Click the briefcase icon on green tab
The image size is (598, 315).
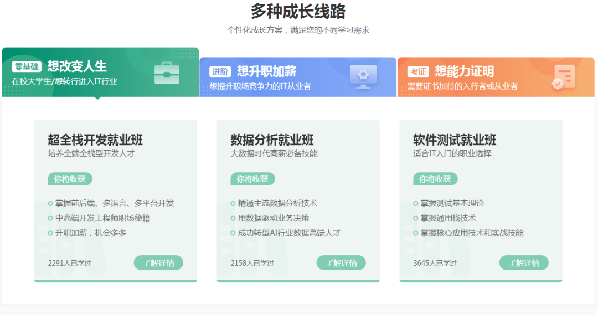click(x=167, y=73)
